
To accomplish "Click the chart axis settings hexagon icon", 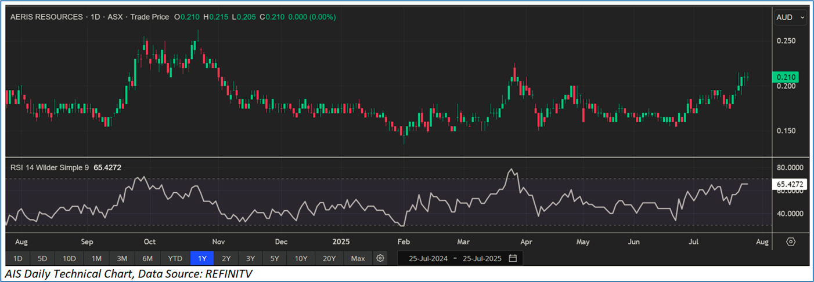I will [791, 241].
